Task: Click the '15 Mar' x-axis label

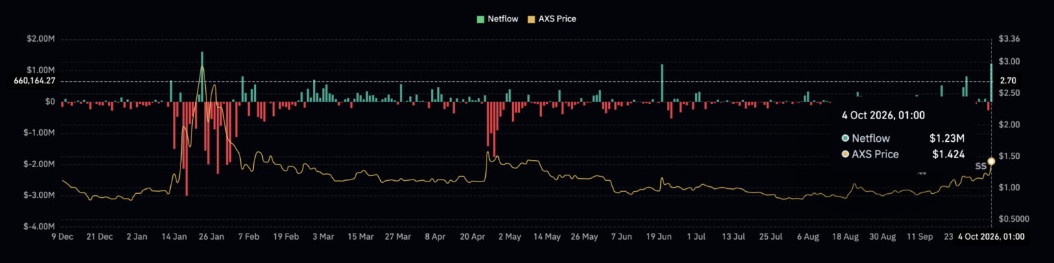Action: point(360,237)
